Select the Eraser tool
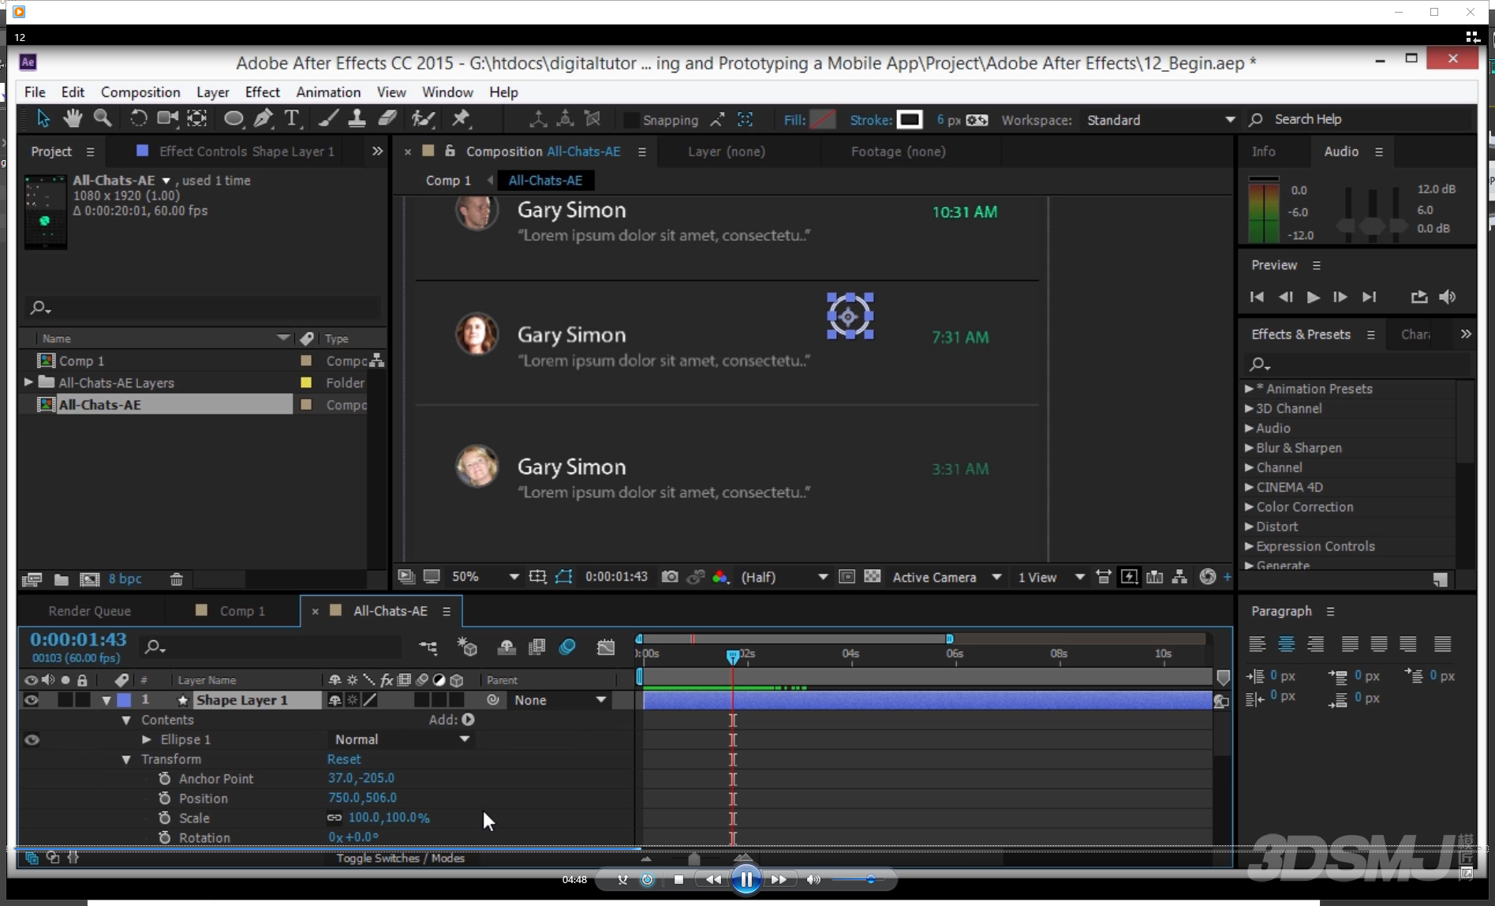 click(x=387, y=119)
